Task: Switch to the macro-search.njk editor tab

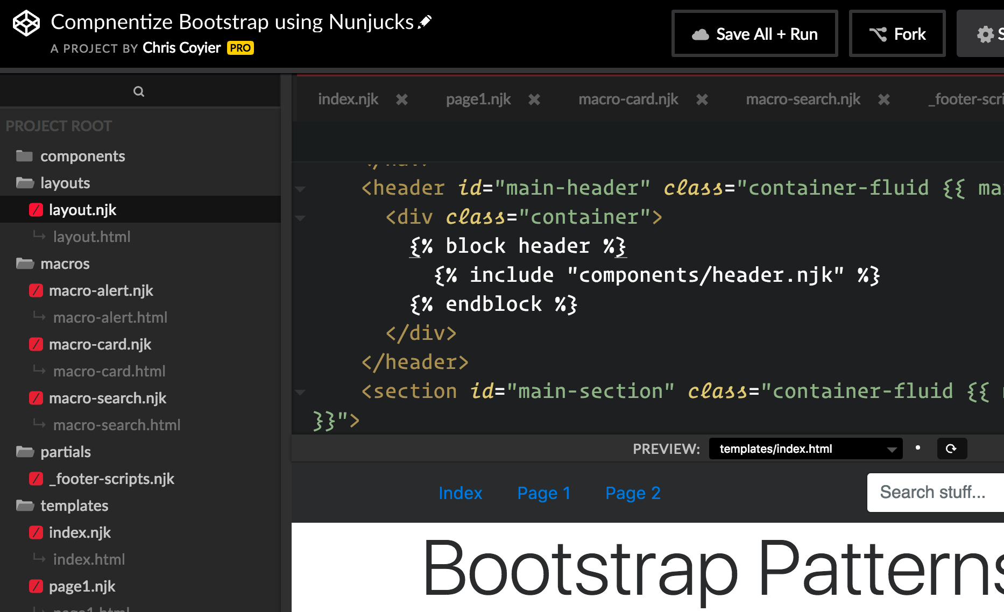Action: (803, 99)
